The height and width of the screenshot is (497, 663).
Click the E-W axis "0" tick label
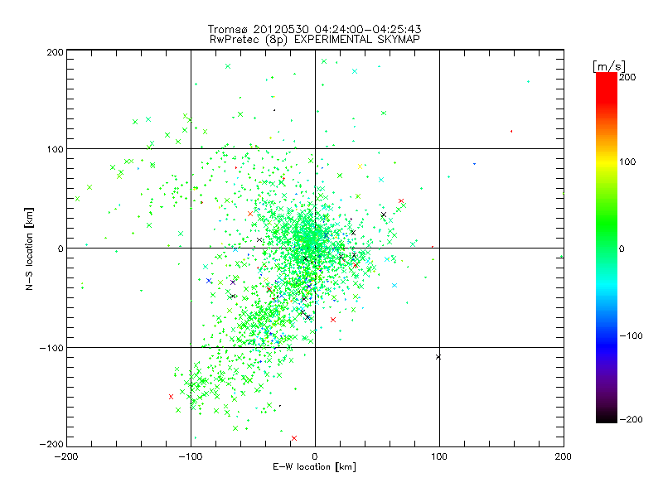315,457
